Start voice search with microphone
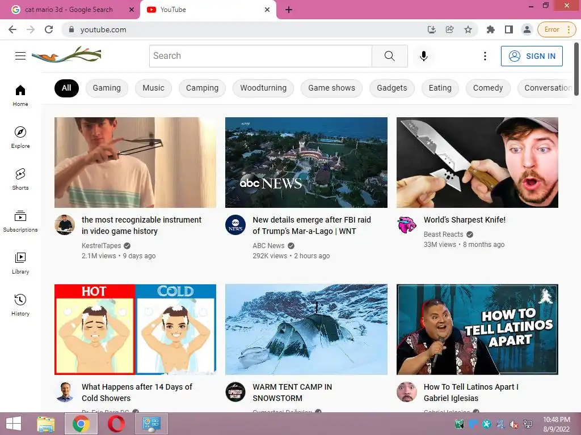 click(423, 56)
